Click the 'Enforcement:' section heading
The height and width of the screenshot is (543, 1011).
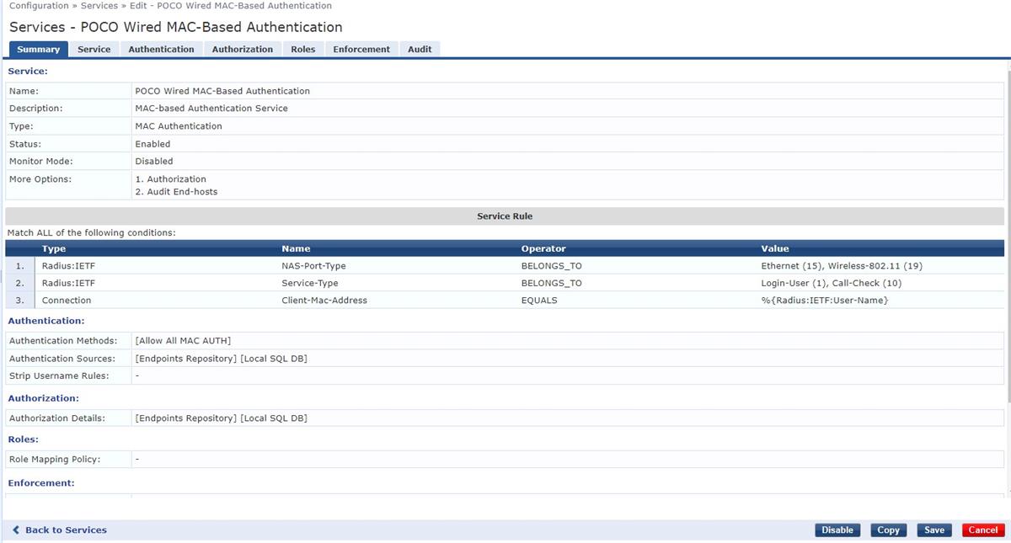pyautogui.click(x=41, y=483)
